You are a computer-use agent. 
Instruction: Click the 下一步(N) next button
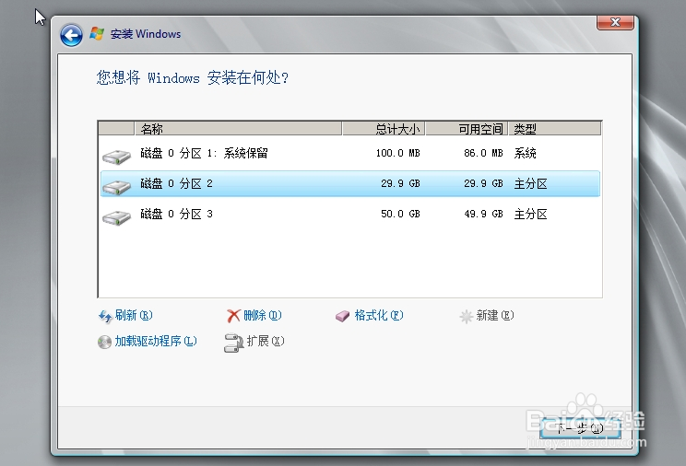tap(580, 428)
